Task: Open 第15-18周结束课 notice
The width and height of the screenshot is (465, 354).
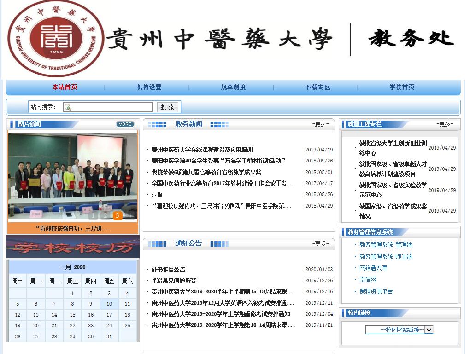Action: tap(223, 291)
